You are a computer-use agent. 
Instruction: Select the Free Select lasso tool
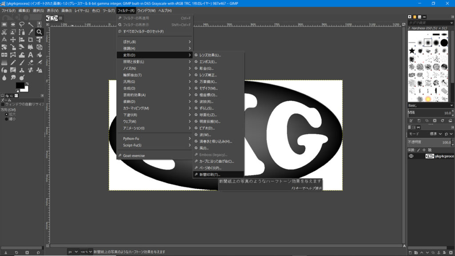tap(22, 24)
